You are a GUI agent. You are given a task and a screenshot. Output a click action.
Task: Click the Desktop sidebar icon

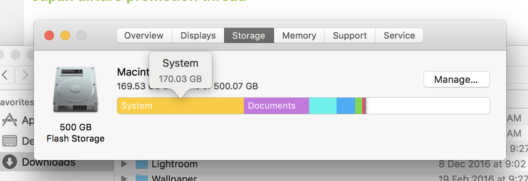click(9, 141)
